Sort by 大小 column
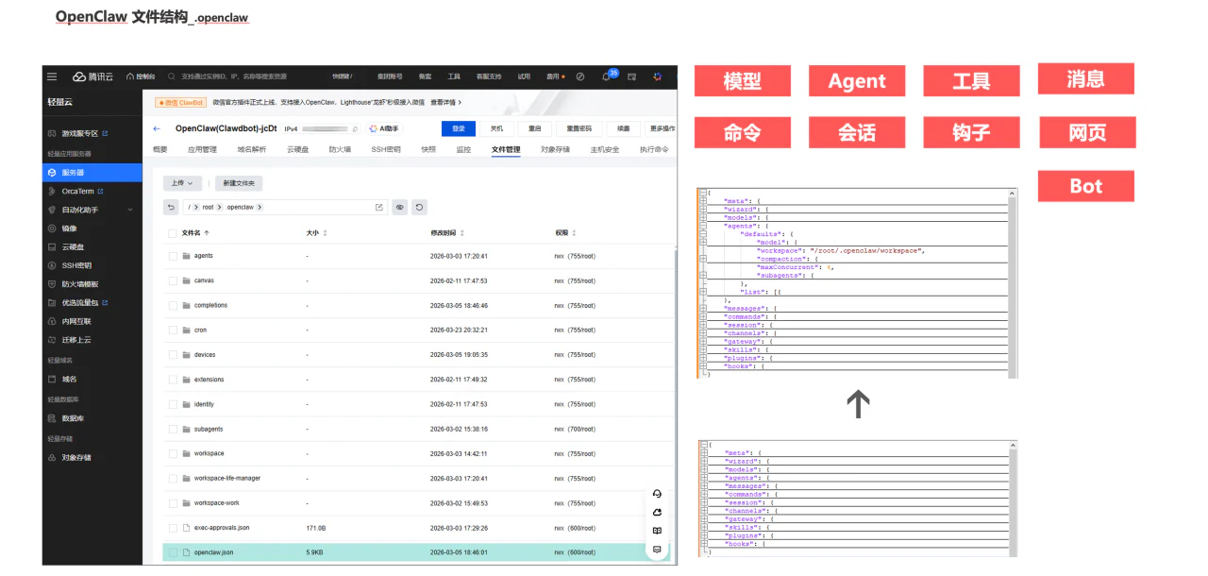 (316, 232)
